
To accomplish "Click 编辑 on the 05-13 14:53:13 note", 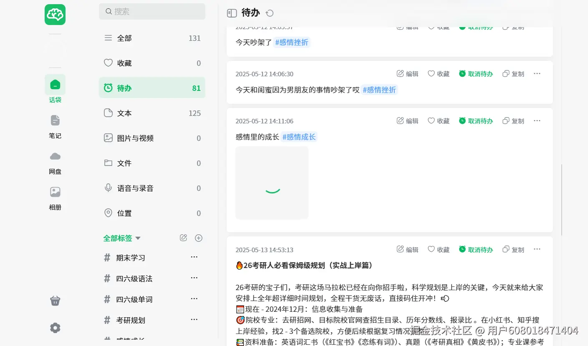I will pos(407,250).
